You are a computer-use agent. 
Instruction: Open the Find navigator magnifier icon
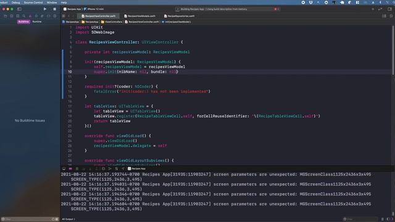24,16
